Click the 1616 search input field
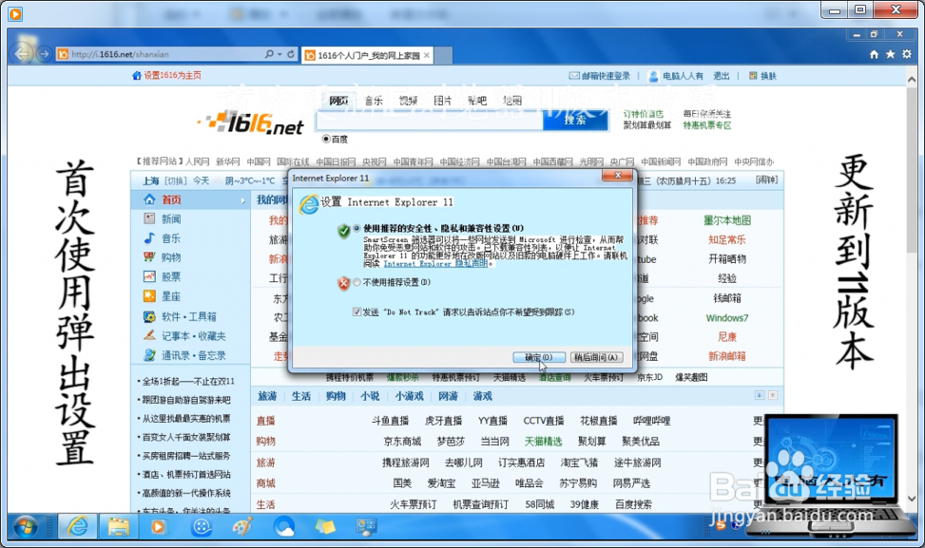925x548 pixels. click(x=430, y=120)
